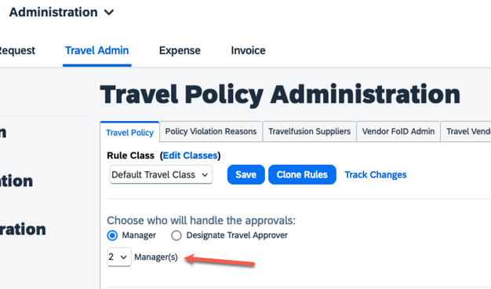Select the Travel Policy tab
491x289 pixels.
tap(129, 132)
